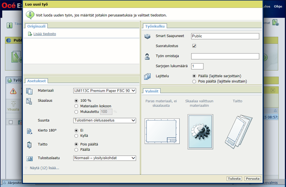Click the Skaalaus scale icon

29,101
